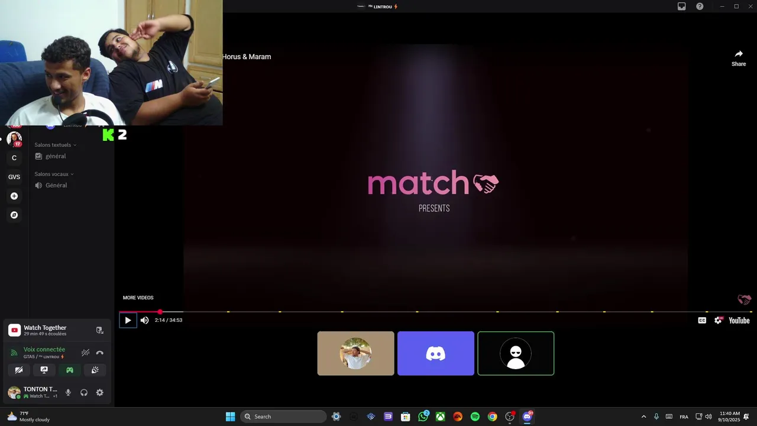Toggle closed captions CC button
The height and width of the screenshot is (426, 757).
click(x=702, y=320)
